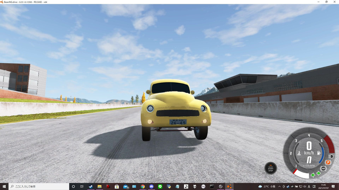Open Steam from the taskbar
This screenshot has width=339, height=190.
91,186
